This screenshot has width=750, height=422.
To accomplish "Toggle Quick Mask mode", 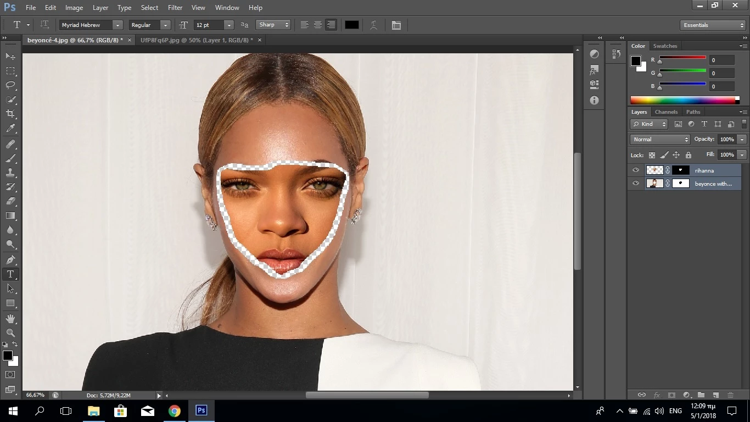I will 10,375.
